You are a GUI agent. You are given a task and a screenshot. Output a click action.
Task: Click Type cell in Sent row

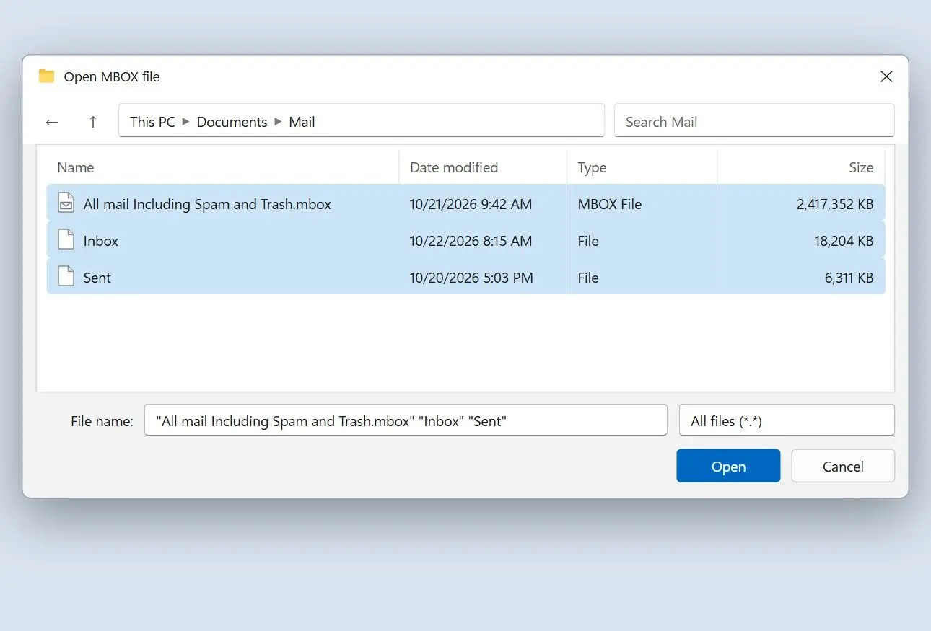pos(588,278)
